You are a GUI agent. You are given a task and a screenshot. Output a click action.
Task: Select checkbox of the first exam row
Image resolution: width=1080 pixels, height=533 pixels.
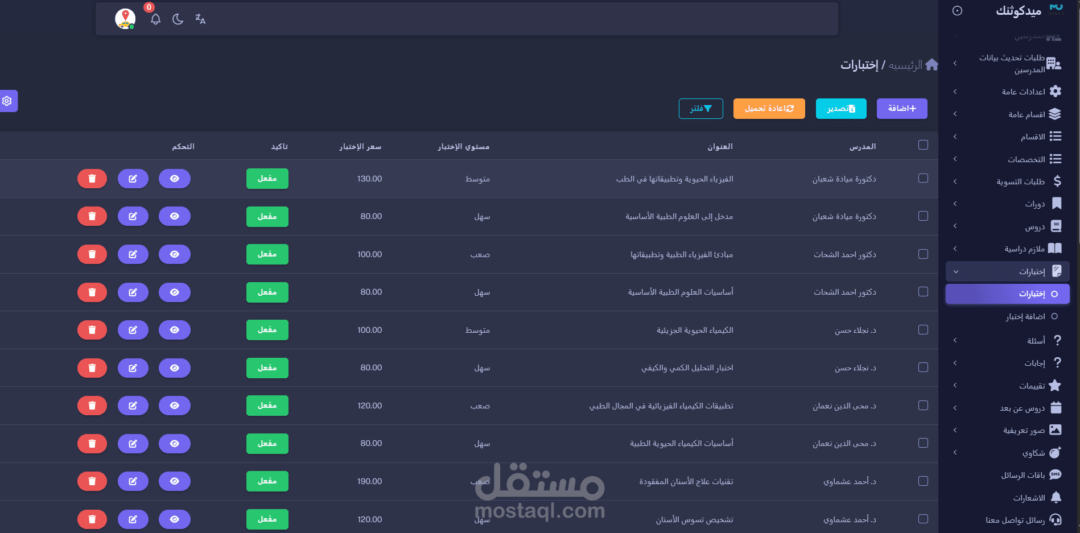[923, 179]
